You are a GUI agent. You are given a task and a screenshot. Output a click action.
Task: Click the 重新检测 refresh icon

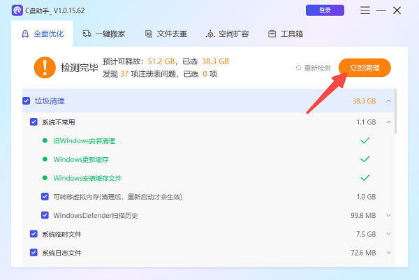pyautogui.click(x=299, y=68)
